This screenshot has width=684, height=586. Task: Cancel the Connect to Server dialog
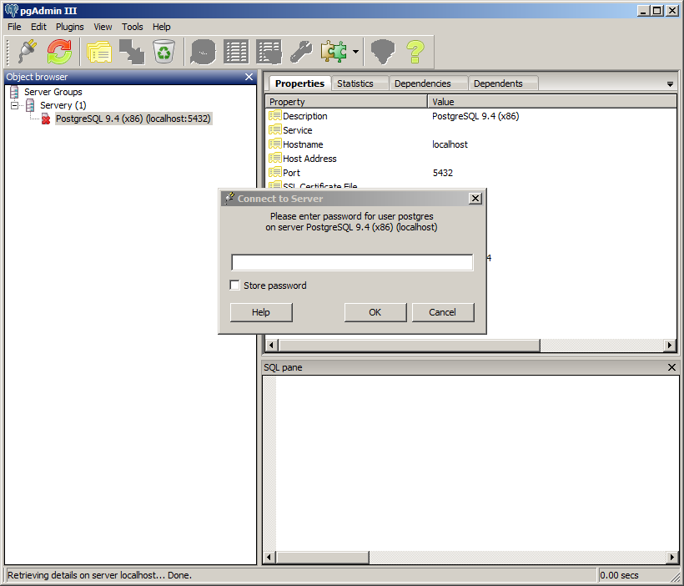442,312
